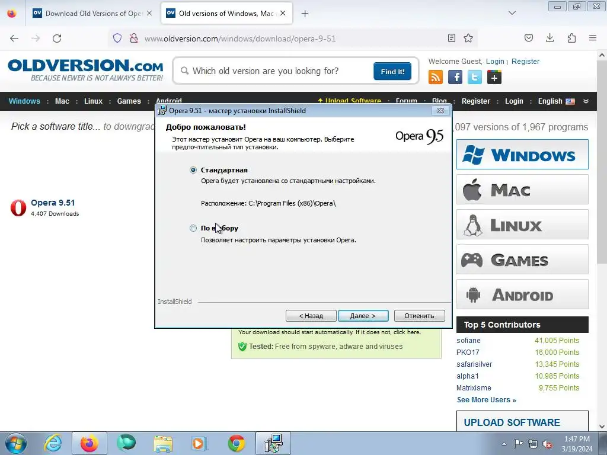This screenshot has width=607, height=455.
Task: Click the red Opera logo icon
Action: pyautogui.click(x=18, y=208)
